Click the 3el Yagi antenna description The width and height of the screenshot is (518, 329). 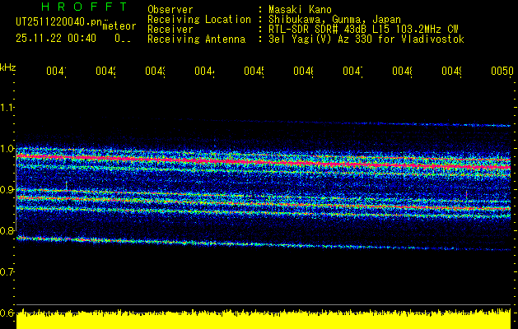366,39
